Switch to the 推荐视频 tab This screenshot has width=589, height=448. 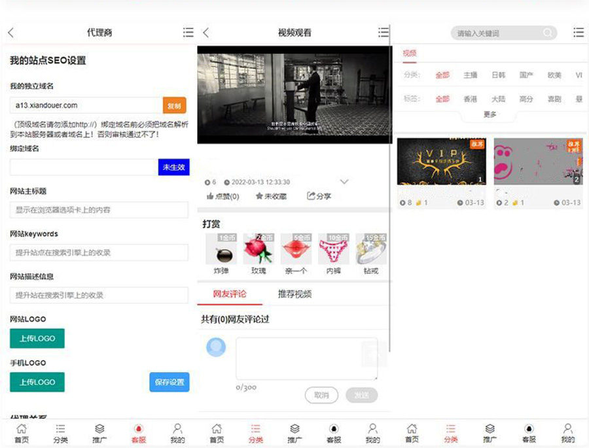[294, 294]
